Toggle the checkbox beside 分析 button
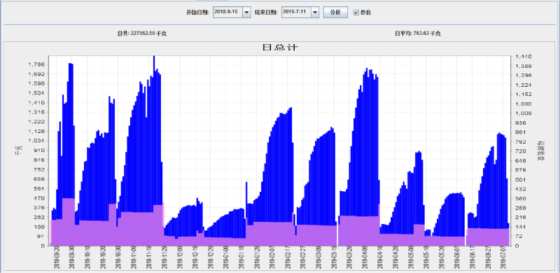Screen dimensions: 560x273 coord(356,13)
